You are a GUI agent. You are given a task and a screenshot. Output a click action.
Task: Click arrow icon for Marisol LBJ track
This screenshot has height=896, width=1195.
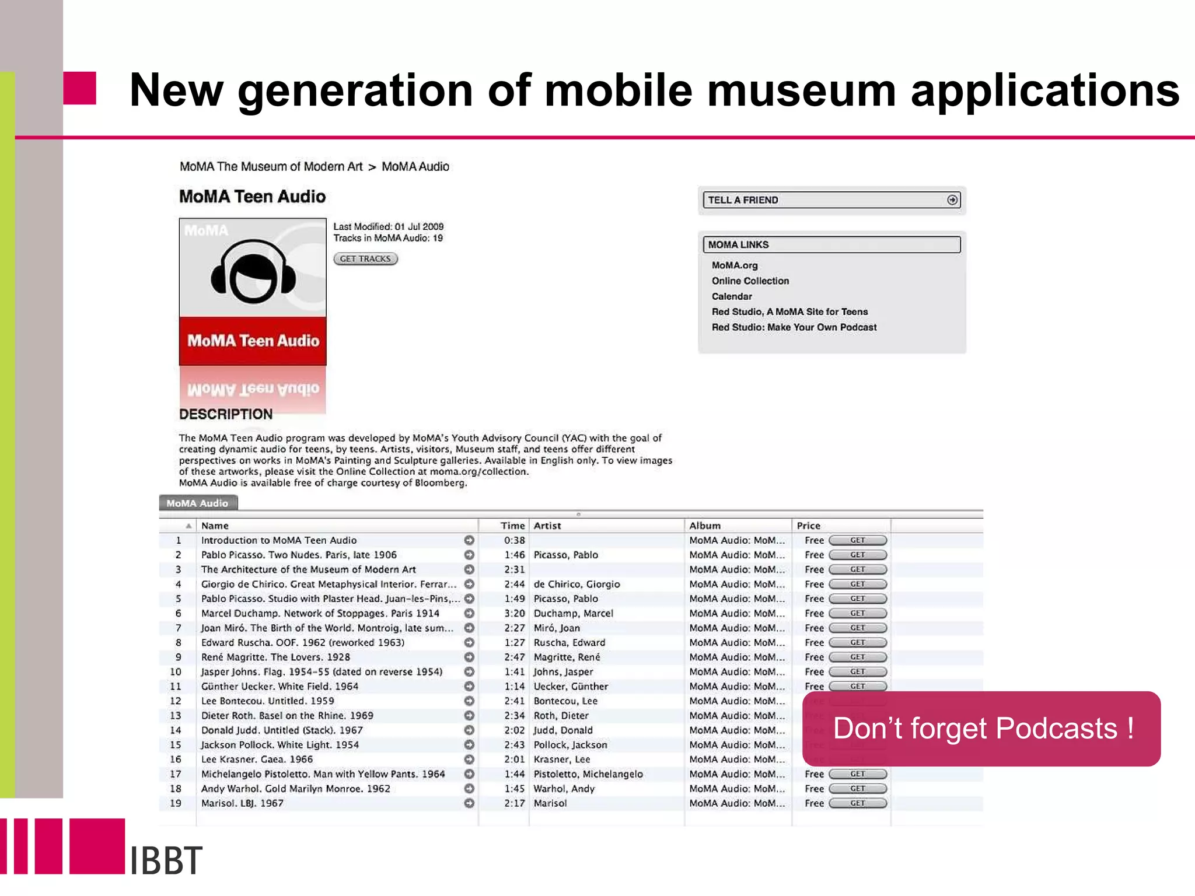click(x=469, y=803)
